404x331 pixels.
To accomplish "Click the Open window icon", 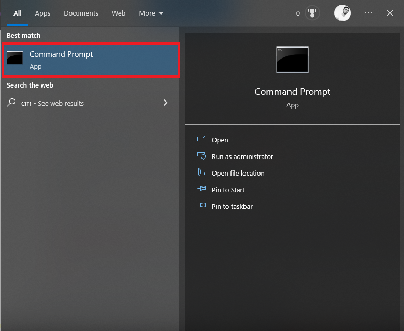I will (x=201, y=139).
